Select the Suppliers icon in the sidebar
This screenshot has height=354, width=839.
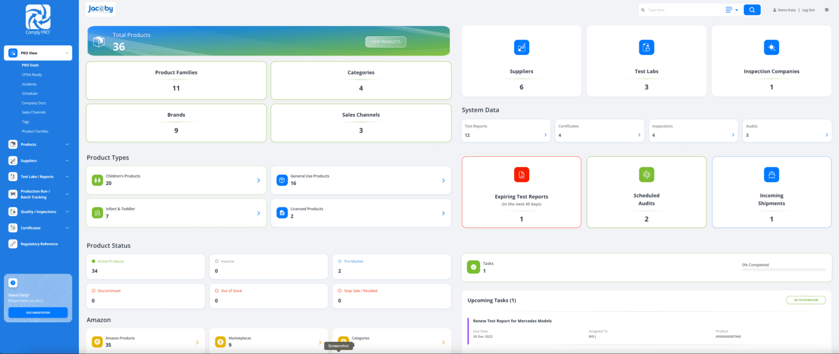[x=12, y=160]
